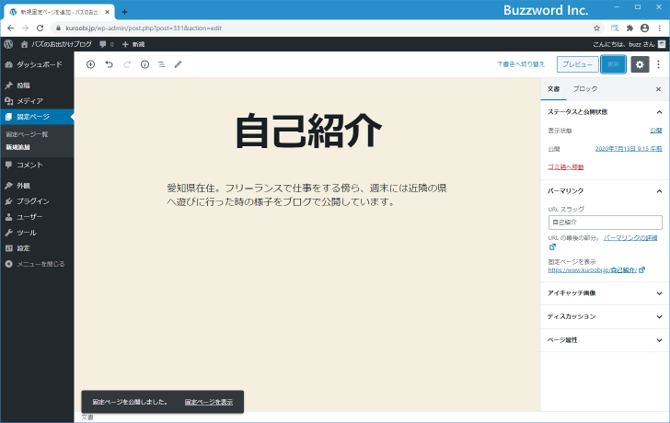The height and width of the screenshot is (423, 670).
Task: Click the add block plus icon
Action: point(90,64)
